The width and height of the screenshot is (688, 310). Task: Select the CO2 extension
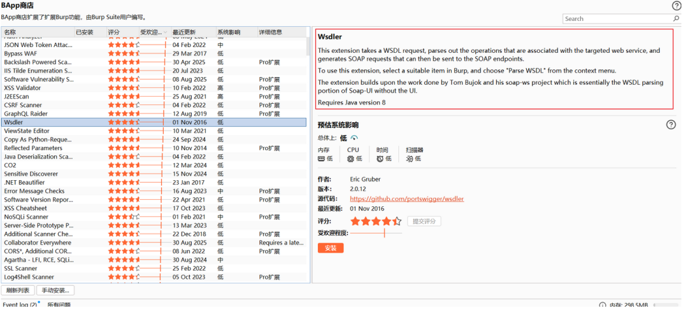pyautogui.click(x=154, y=166)
